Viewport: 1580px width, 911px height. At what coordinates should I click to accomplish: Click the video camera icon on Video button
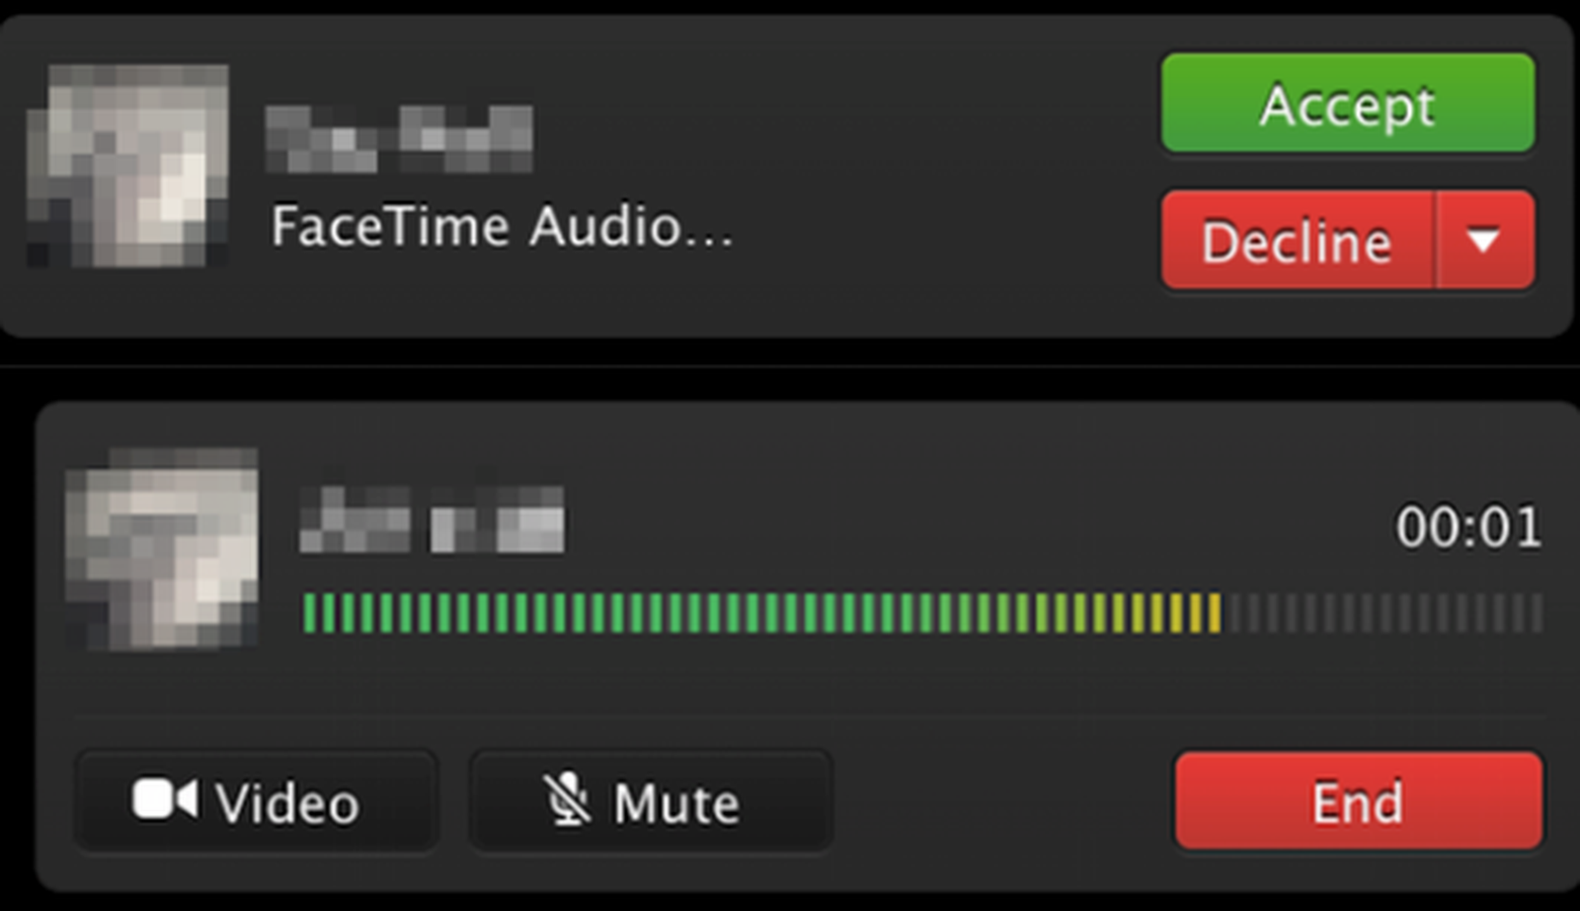166,801
